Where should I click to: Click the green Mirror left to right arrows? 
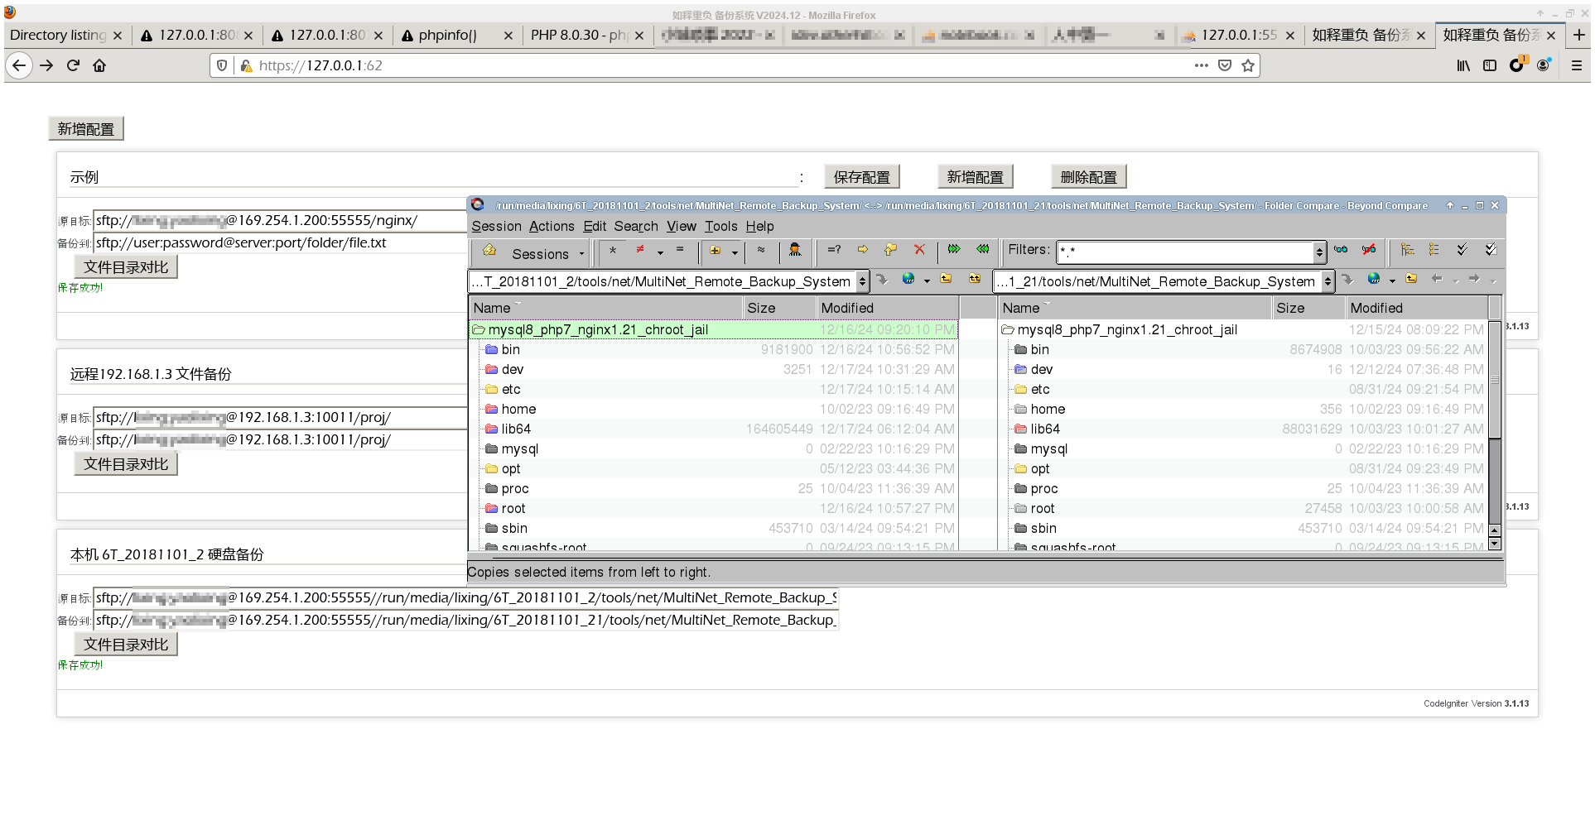954,250
